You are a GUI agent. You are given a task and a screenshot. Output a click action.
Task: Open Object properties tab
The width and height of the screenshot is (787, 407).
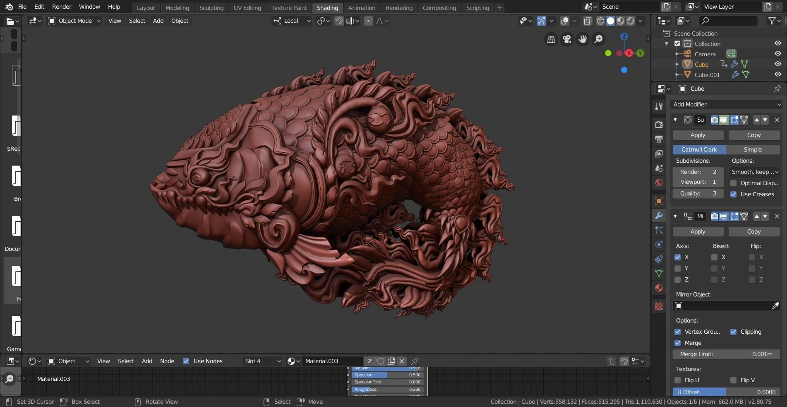coord(659,201)
